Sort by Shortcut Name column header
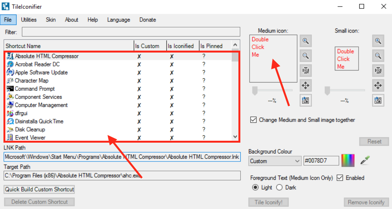Viewport: 392px width, 209px height. point(69,46)
